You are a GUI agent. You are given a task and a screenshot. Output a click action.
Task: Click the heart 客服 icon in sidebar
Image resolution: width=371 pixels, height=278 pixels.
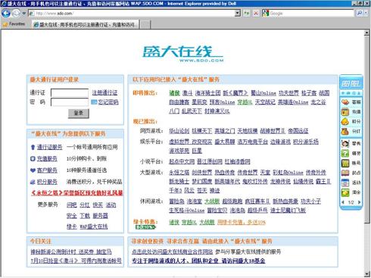coord(345,102)
